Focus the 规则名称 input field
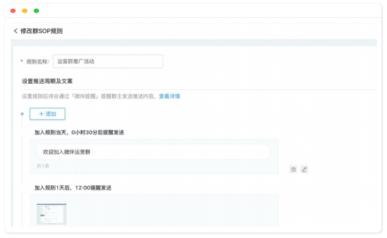 pos(107,61)
